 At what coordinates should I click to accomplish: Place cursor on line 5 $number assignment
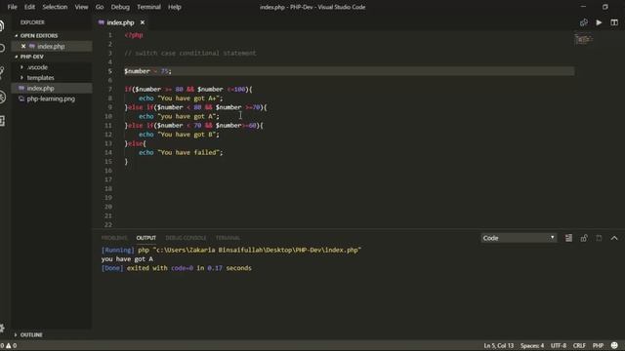point(147,71)
